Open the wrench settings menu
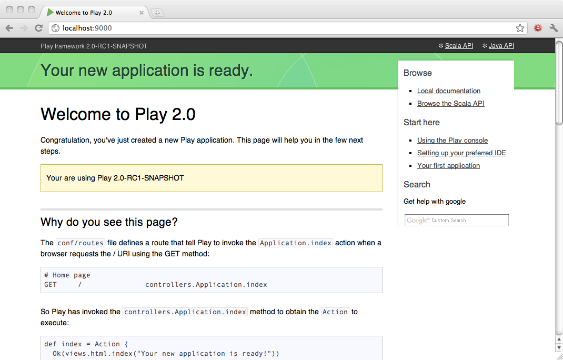 553,28
